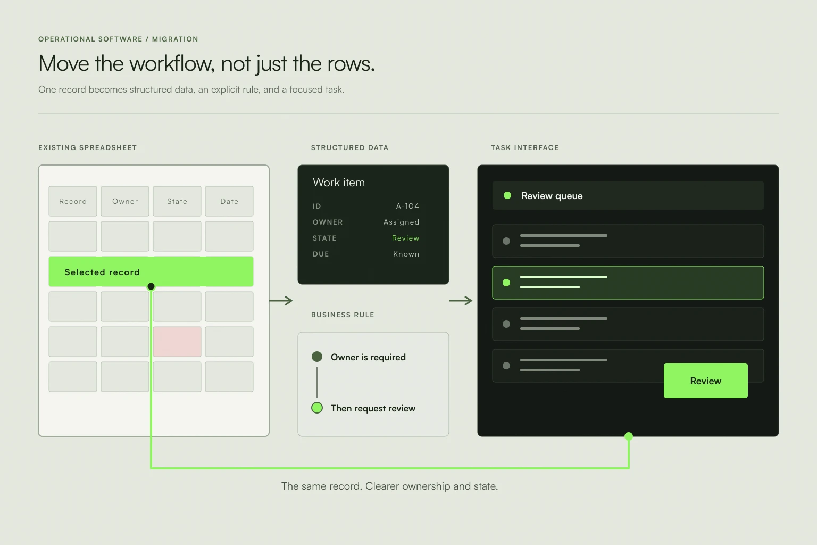This screenshot has width=817, height=545.
Task: Click the bright green circle beside "Then request review"
Action: point(317,408)
